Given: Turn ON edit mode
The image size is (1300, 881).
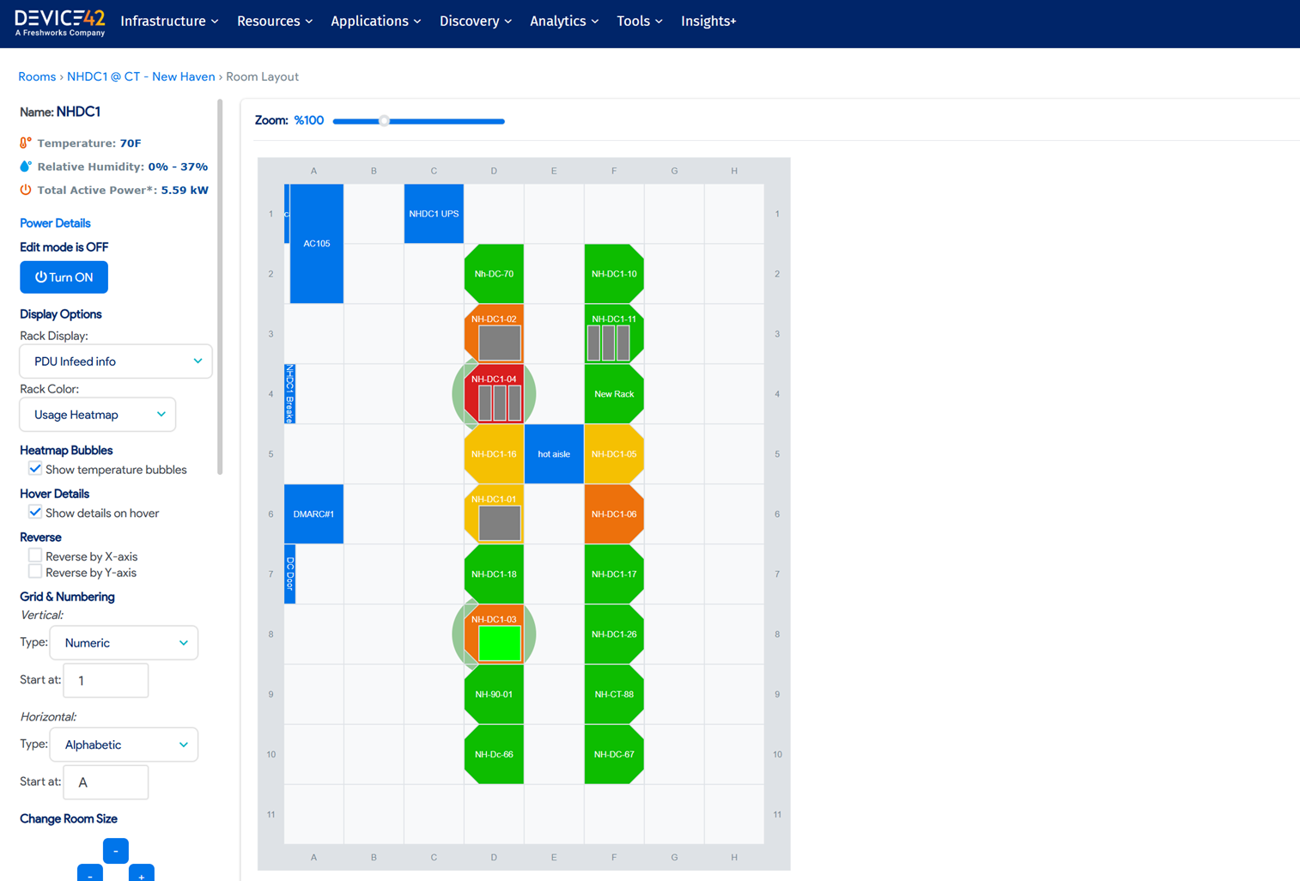Looking at the screenshot, I should tap(64, 277).
